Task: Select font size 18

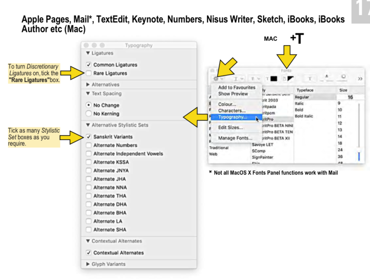Action: 340,143
